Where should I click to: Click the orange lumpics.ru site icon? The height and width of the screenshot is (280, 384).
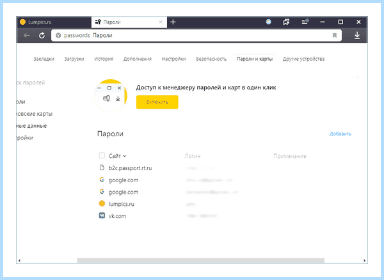[102, 203]
